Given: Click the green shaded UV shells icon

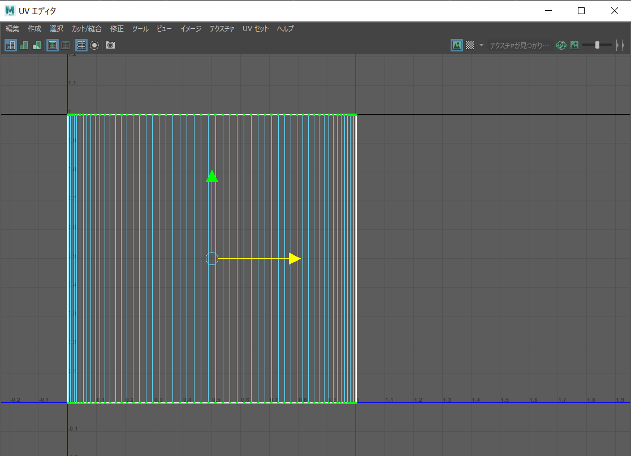Looking at the screenshot, I should click(x=24, y=45).
